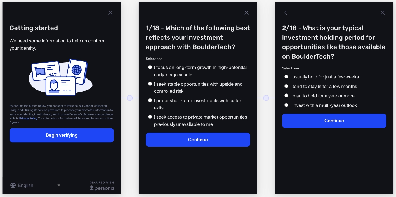Click the connector node before the 2/18 screen
Viewport: 396px width, 197px height.
266,98
